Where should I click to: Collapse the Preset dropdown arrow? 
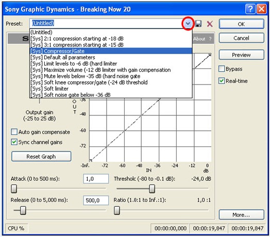pos(188,23)
